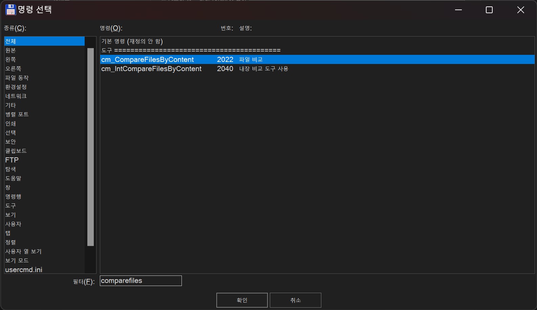537x310 pixels.
Task: Click the 필터 input field
Action: (x=141, y=281)
